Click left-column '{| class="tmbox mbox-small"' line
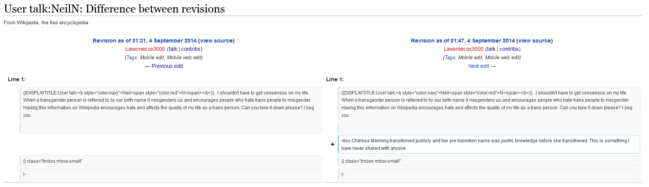 tap(171, 161)
